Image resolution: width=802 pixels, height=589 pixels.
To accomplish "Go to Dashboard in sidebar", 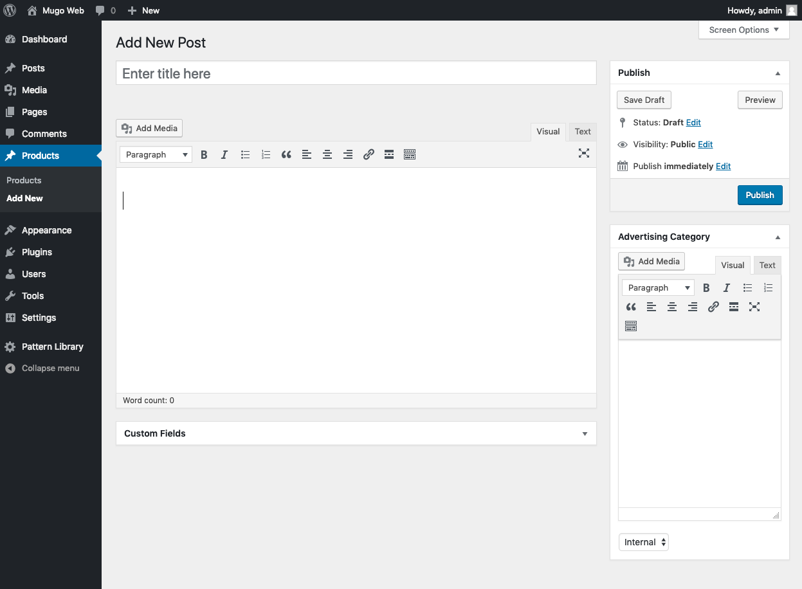I will pyautogui.click(x=51, y=39).
